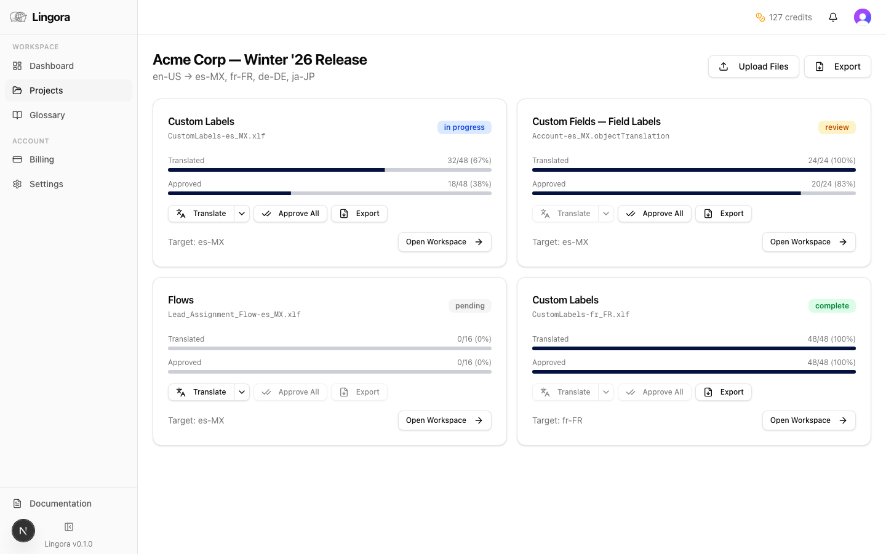Export the CustomLabels-fr_FR.xlf file
Screen dimensions: 886x554
(723, 392)
